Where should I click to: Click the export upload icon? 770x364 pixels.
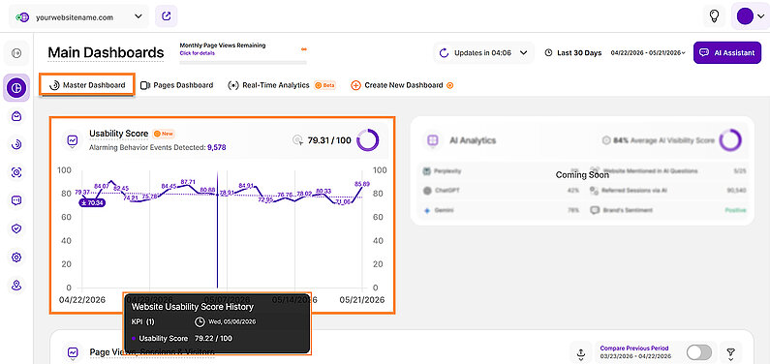tap(580, 352)
